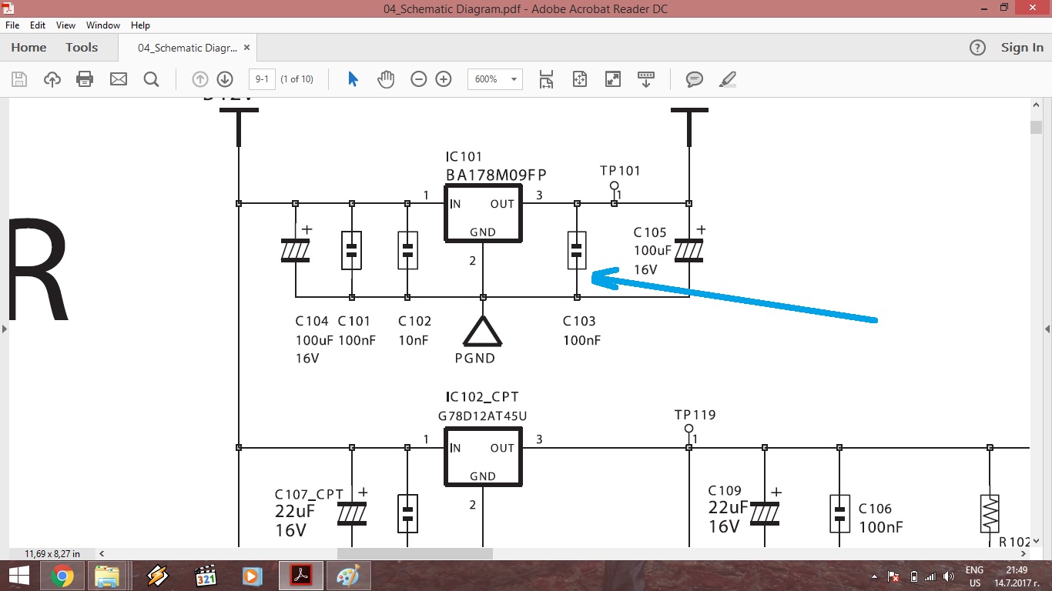
Task: Open the File menu
Action: point(12,25)
